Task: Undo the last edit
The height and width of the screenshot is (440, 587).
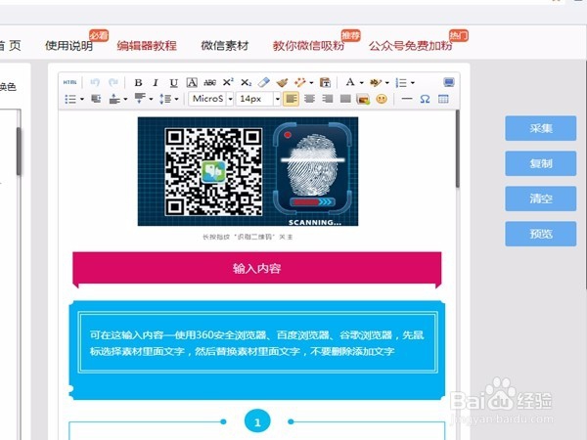Action: tap(95, 82)
